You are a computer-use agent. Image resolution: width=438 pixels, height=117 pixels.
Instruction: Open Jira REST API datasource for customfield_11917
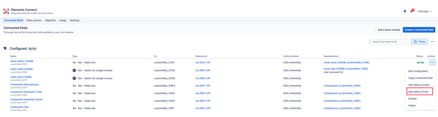click(203, 108)
